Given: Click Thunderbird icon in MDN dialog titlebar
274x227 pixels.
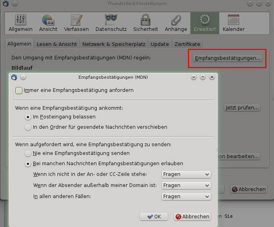Looking at the screenshot, I should click(x=14, y=77).
